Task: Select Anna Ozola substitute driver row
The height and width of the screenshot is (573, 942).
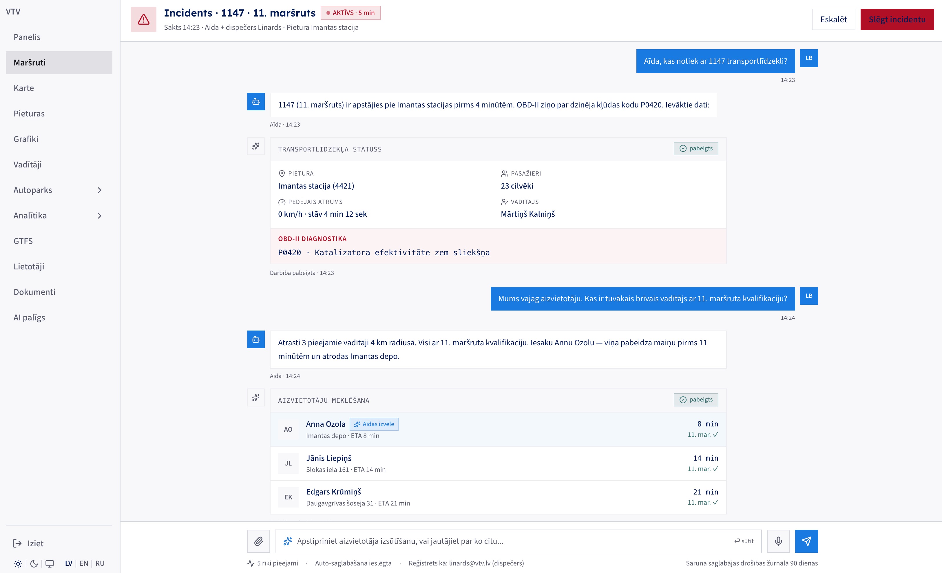Action: pyautogui.click(x=498, y=429)
